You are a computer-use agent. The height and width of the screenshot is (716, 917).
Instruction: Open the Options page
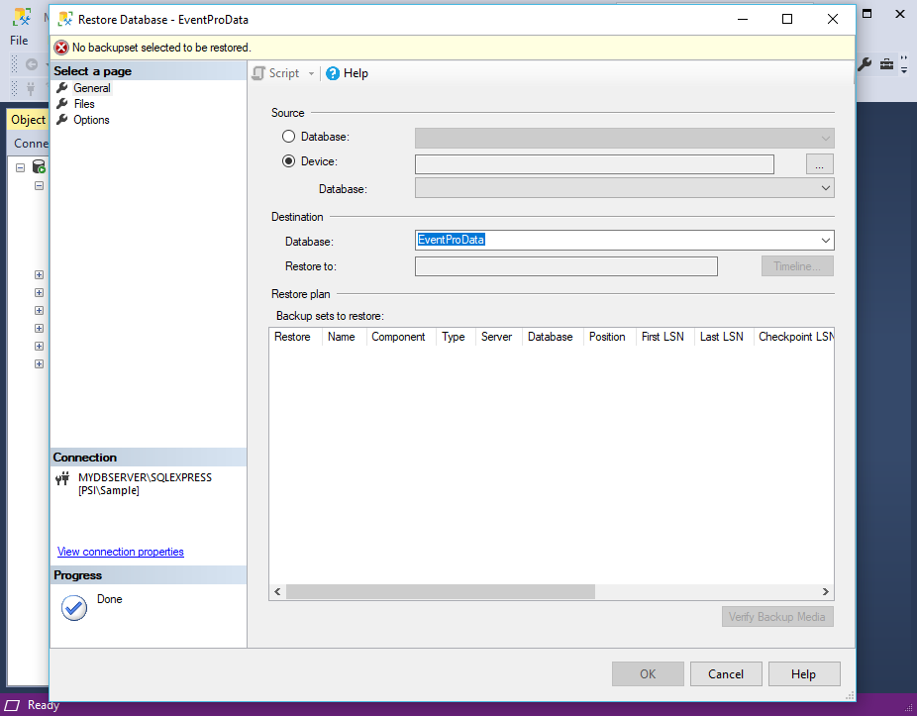click(x=91, y=119)
